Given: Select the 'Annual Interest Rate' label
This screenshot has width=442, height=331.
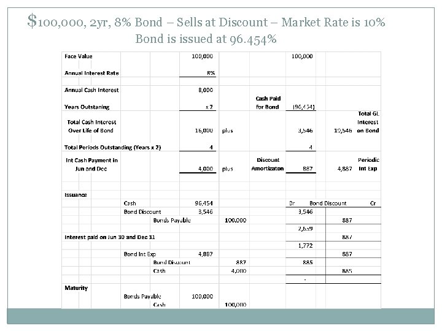Looking at the screenshot, I should (x=92, y=73).
